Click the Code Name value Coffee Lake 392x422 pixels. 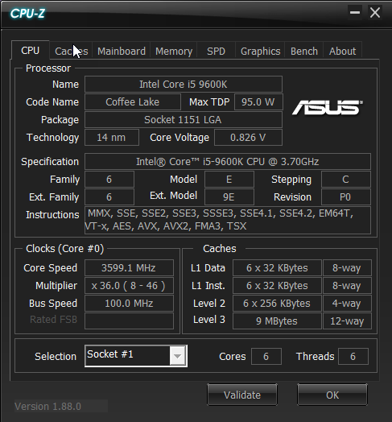coord(133,102)
